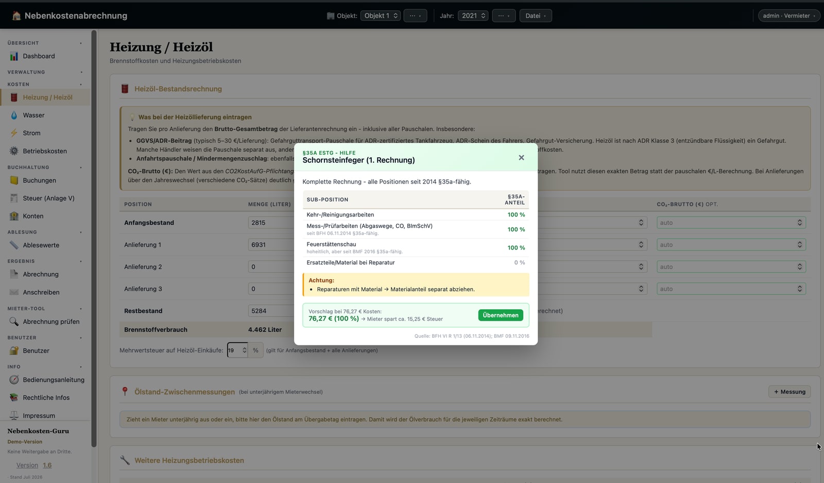
Task: Open Rechtliche Infos page
Action: [45, 398]
